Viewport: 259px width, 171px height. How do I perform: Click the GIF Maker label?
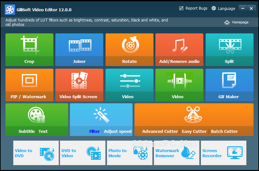(229, 97)
